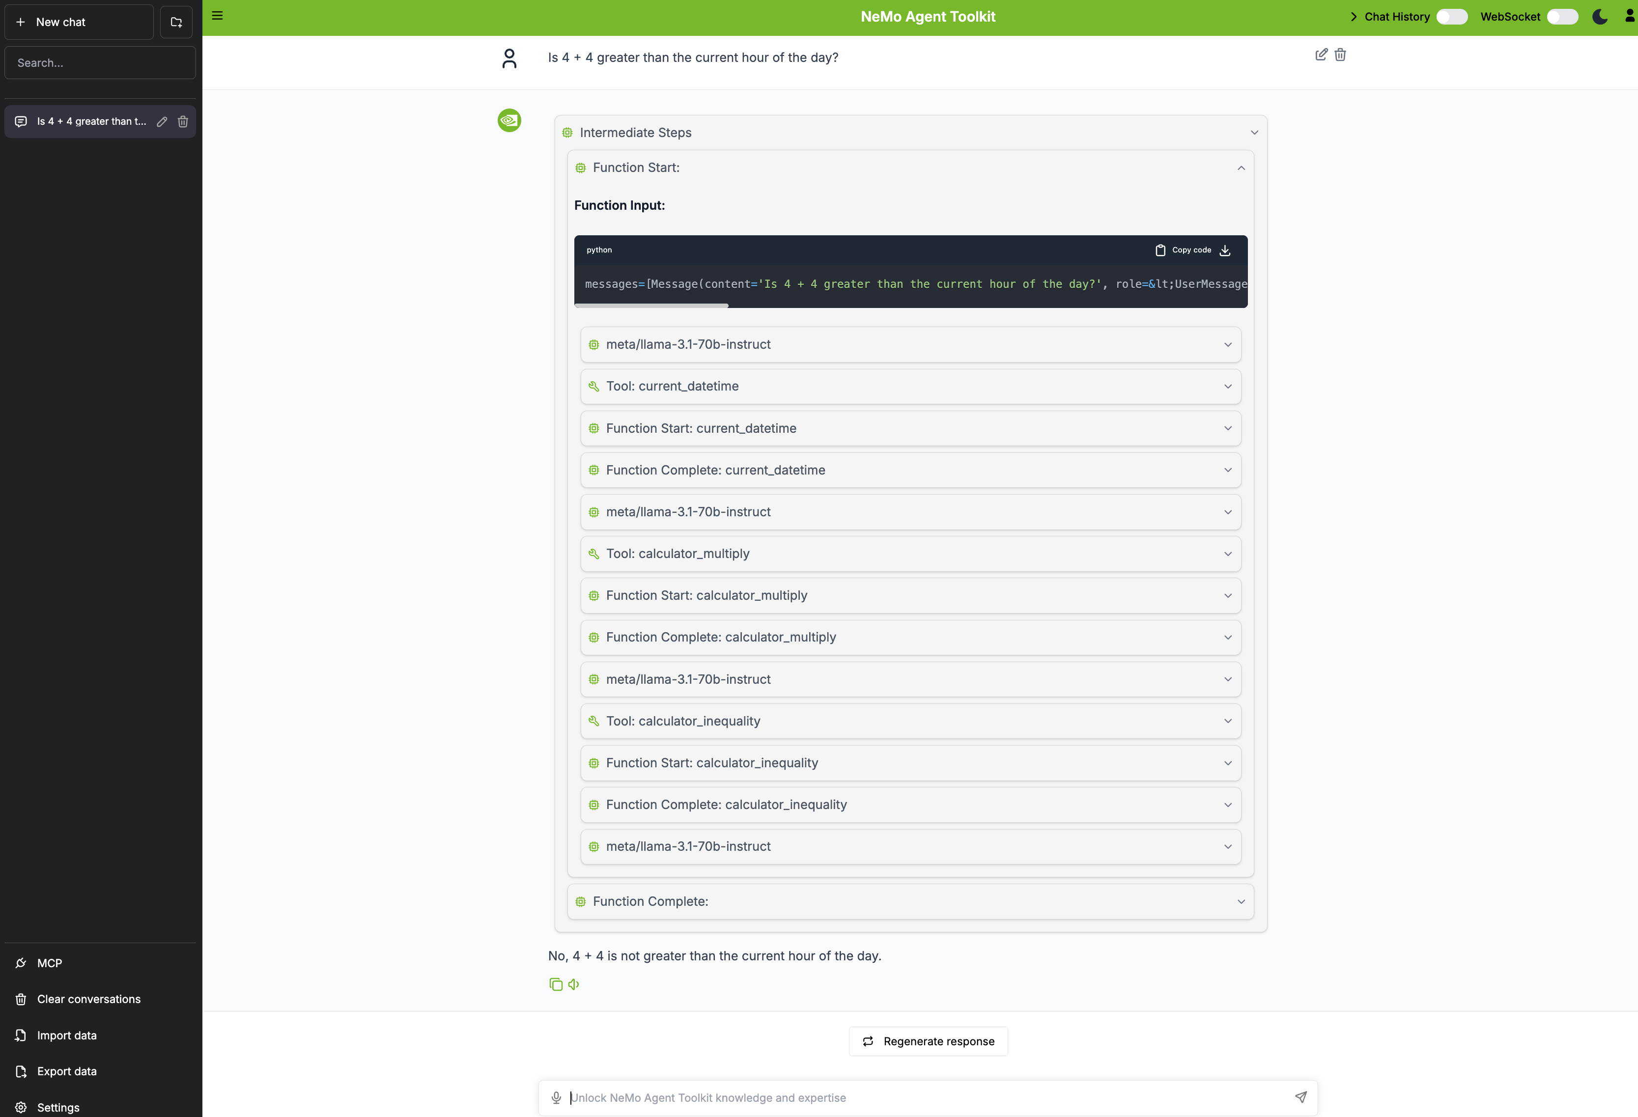Enable the Chat History toggle

[x=1451, y=16]
